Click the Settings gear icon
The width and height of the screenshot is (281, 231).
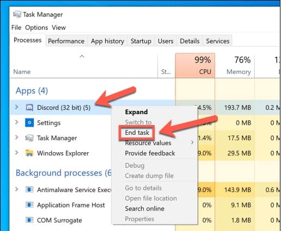(29, 123)
